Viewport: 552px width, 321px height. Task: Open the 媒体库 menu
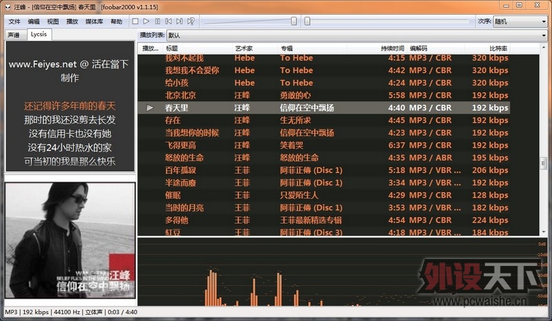94,21
